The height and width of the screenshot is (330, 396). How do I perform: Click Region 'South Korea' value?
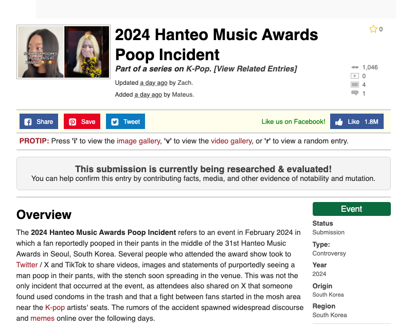click(x=330, y=315)
